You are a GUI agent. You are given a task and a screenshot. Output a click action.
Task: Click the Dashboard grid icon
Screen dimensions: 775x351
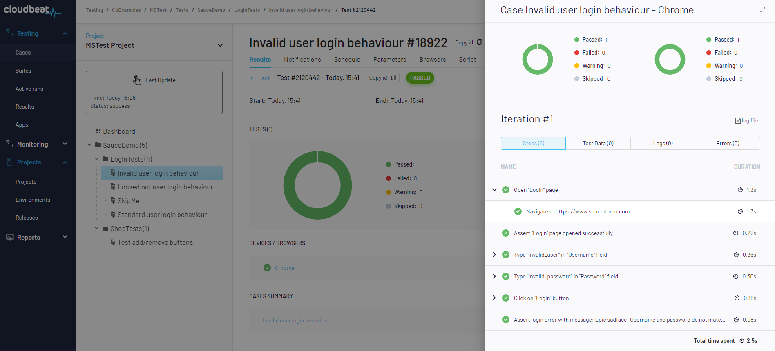click(98, 131)
